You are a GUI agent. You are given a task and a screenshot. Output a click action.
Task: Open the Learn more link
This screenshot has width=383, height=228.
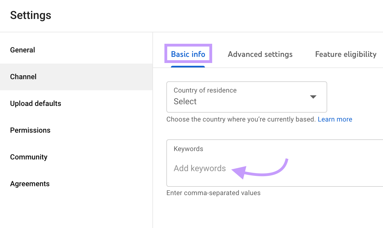[x=335, y=119]
